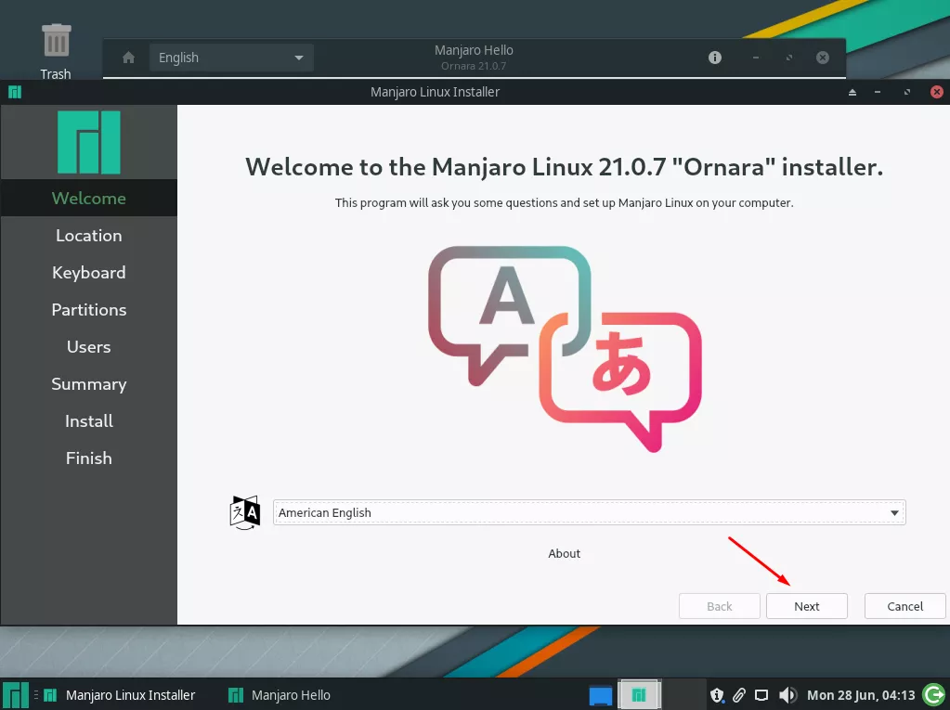Switch to the second empty workspace in the pager
This screenshot has width=950, height=710.
tap(683, 695)
